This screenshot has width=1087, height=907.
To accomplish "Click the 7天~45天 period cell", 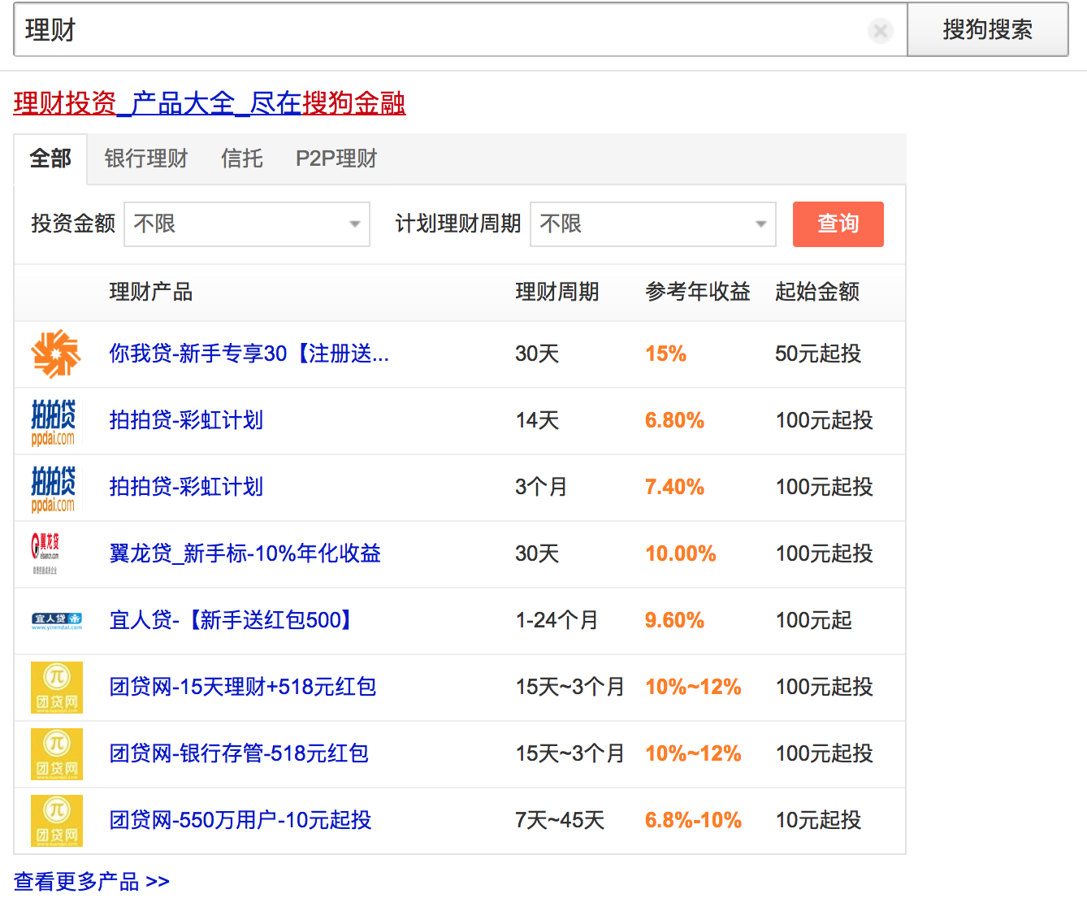I will pos(561,820).
